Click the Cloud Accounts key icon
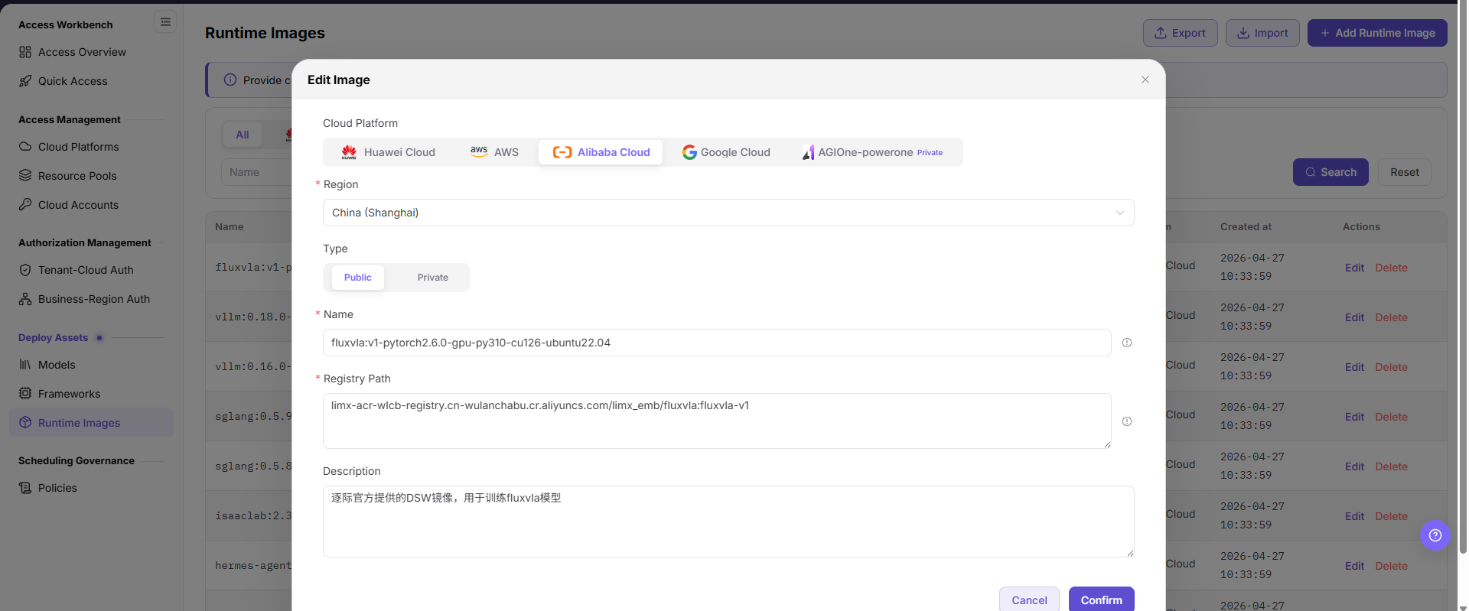The width and height of the screenshot is (1469, 611). (x=25, y=205)
